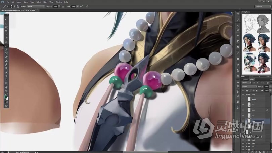Open the Layer menu
The height and width of the screenshot is (153, 272).
click(x=26, y=2)
